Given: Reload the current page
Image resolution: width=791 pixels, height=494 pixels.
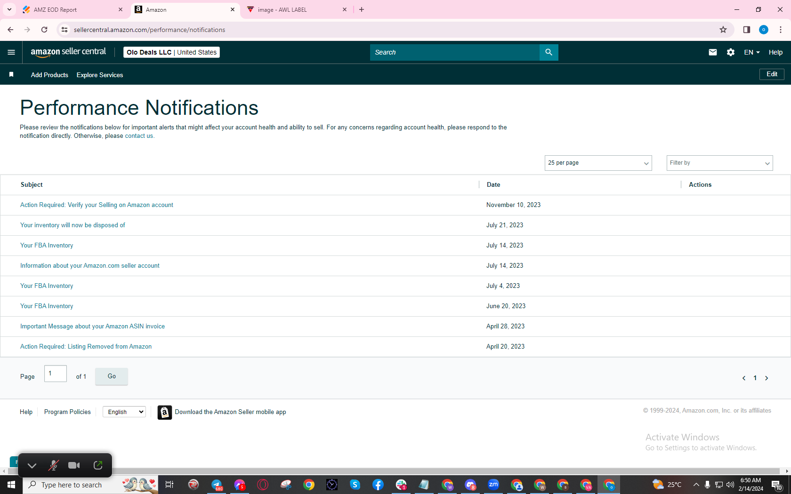Looking at the screenshot, I should tap(44, 30).
